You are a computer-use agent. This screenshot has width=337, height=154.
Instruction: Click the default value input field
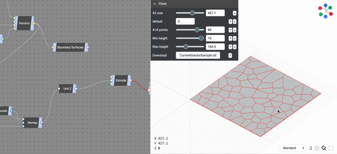click(x=185, y=21)
